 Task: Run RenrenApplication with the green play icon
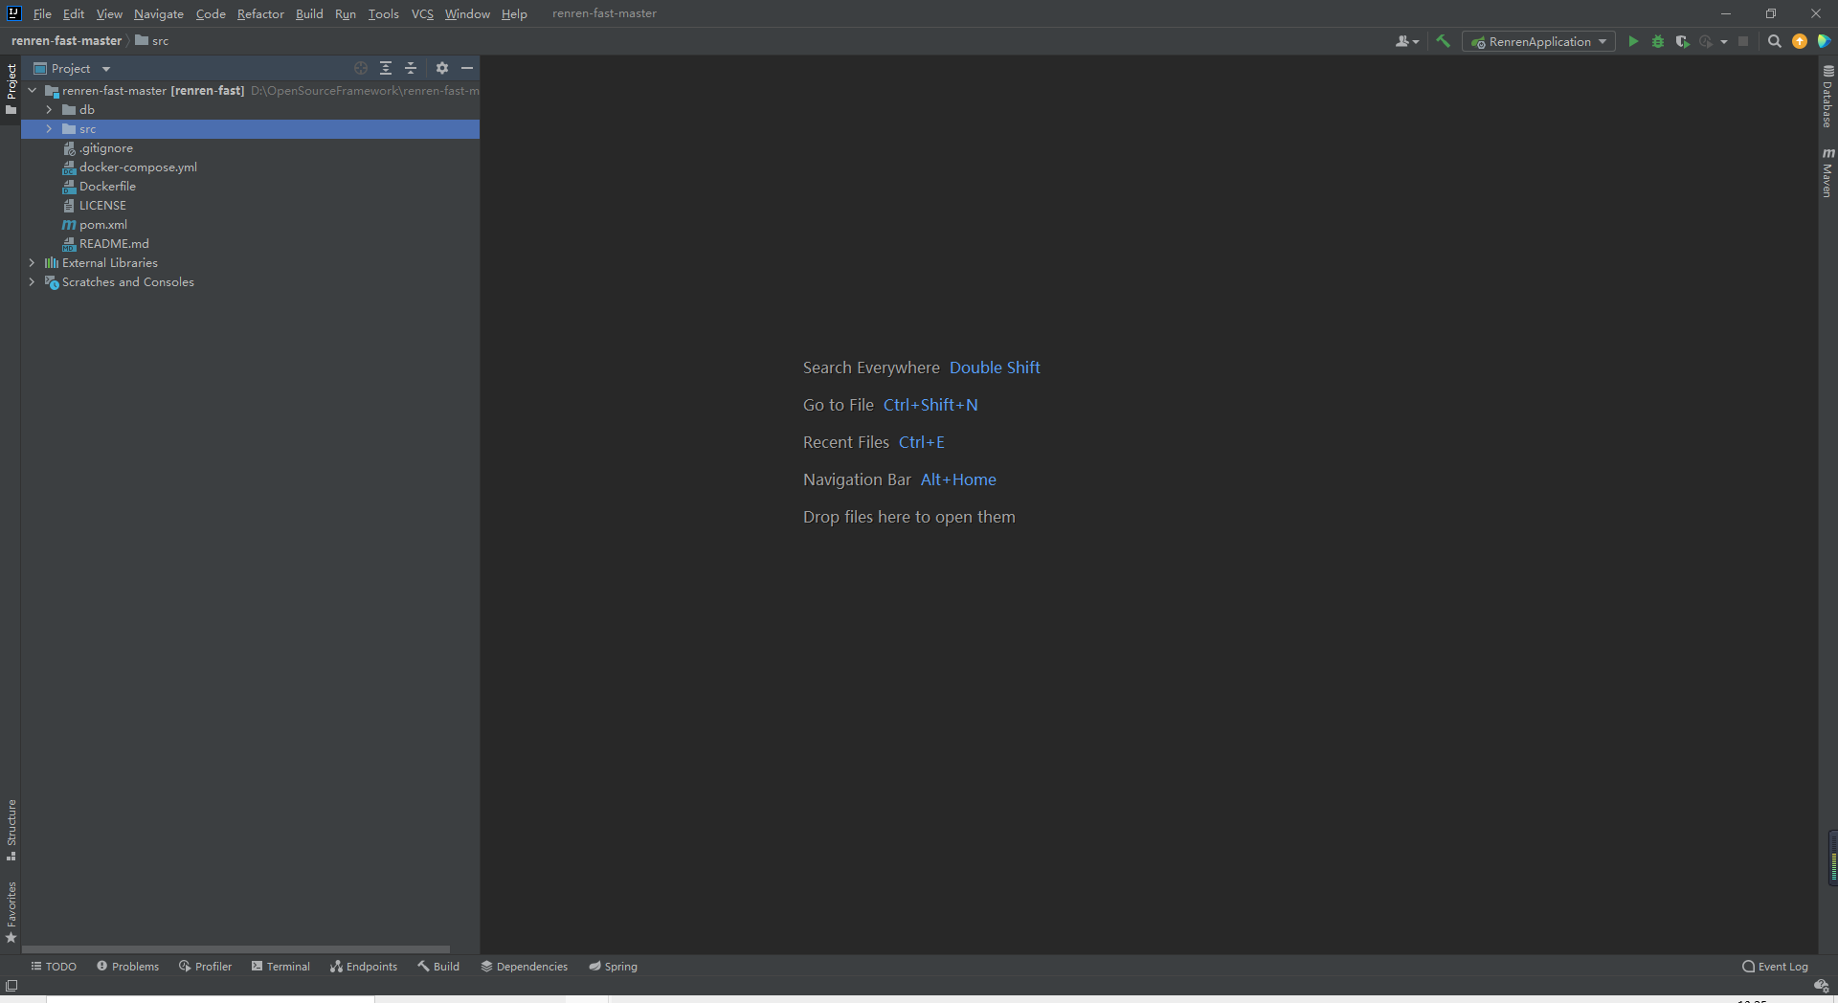coord(1633,41)
